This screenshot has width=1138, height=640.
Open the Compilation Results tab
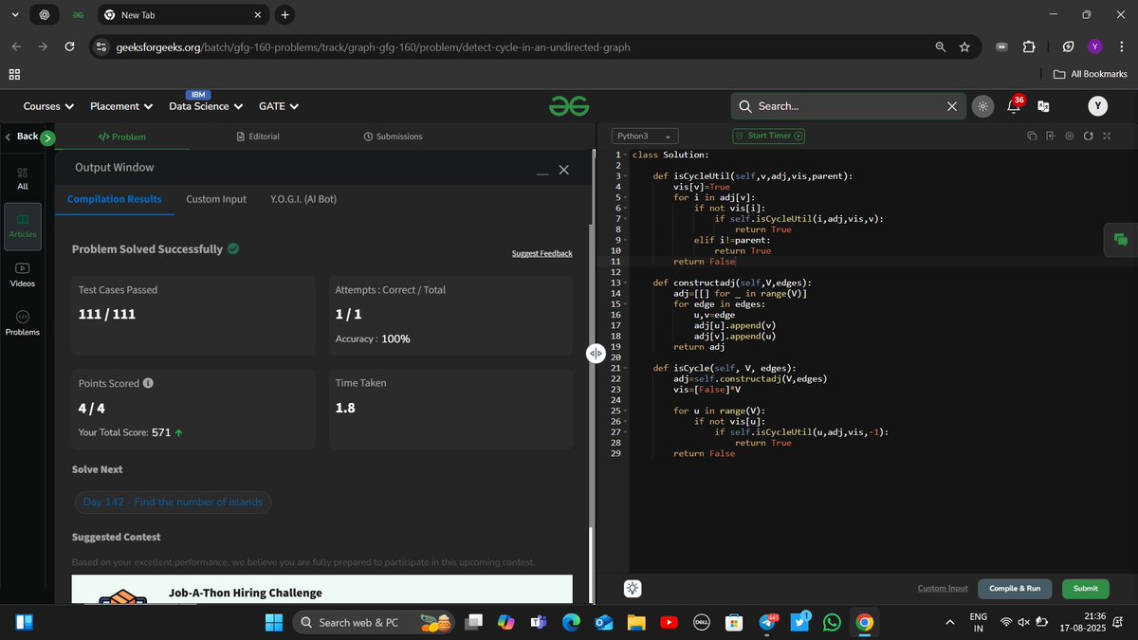coord(115,199)
